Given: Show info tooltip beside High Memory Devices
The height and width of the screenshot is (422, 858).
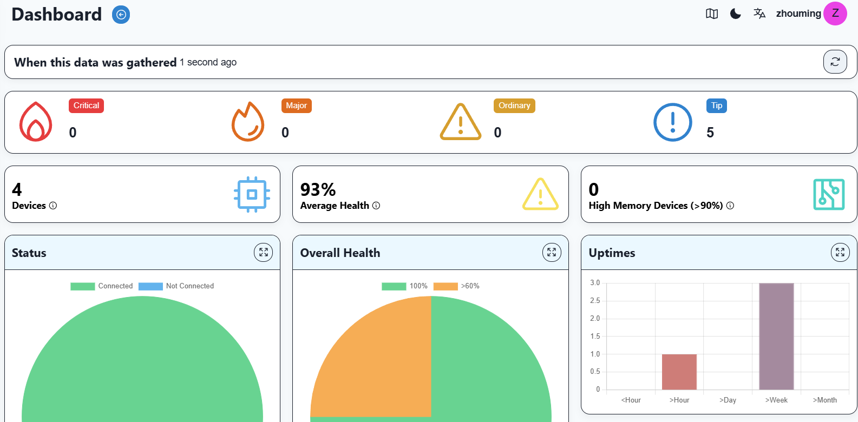Looking at the screenshot, I should (x=730, y=206).
